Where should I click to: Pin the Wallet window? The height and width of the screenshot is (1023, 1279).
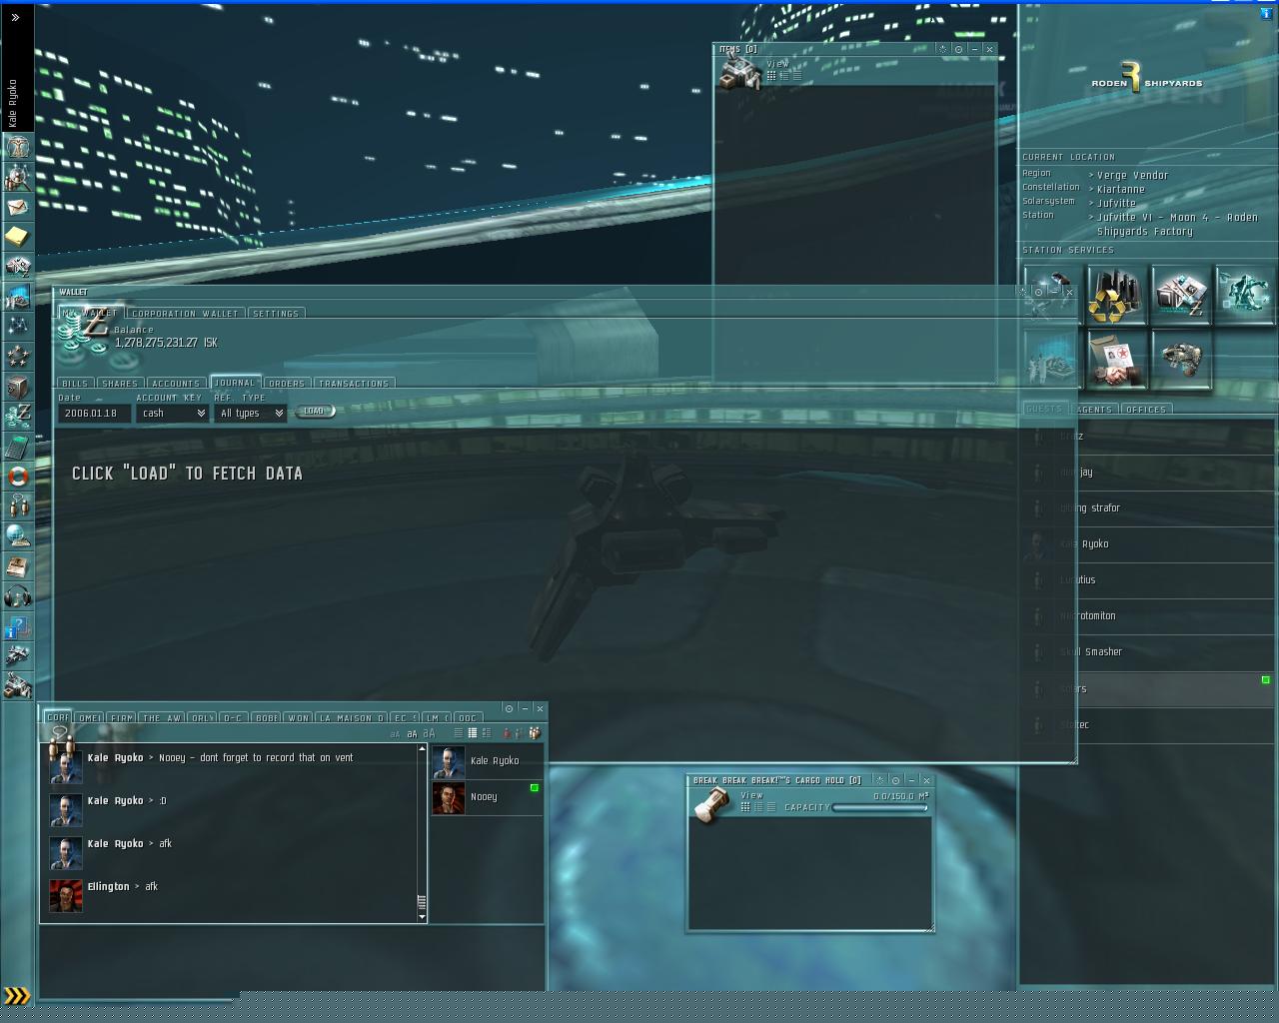coord(1039,293)
